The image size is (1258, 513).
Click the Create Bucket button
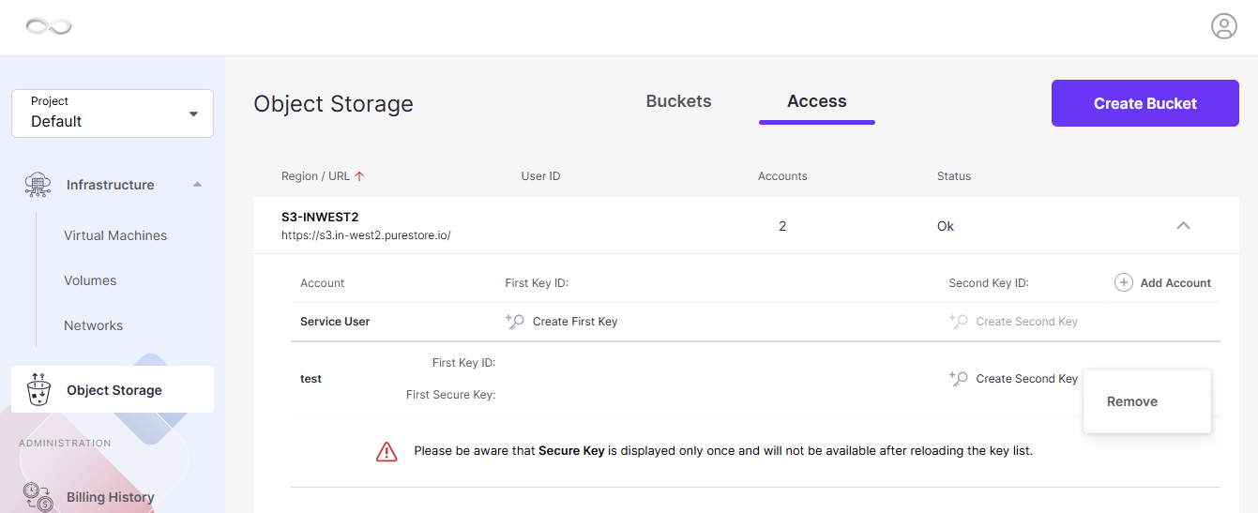(1145, 103)
